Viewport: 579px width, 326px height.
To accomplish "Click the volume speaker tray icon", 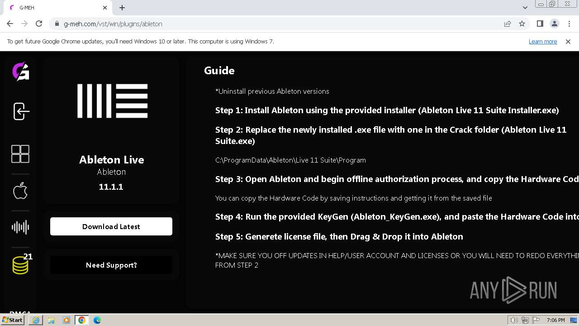I will click(514, 320).
